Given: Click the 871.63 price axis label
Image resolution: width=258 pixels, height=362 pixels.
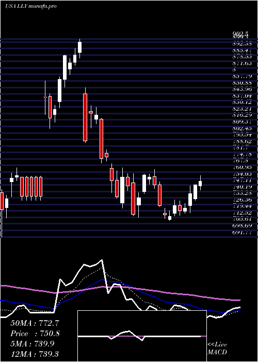Looking at the screenshot, I should pyautogui.click(x=242, y=63).
